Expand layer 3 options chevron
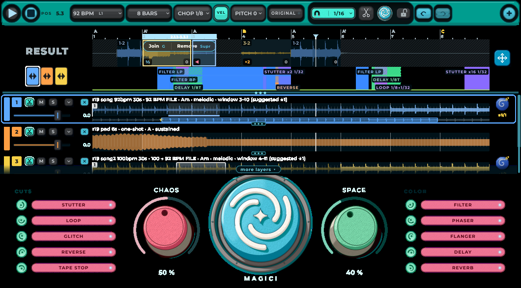Viewport: 521px width, 288px height. [x=68, y=161]
